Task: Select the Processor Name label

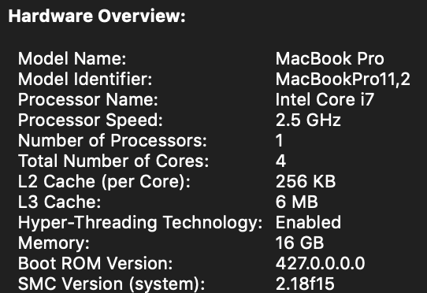Action: (x=88, y=99)
